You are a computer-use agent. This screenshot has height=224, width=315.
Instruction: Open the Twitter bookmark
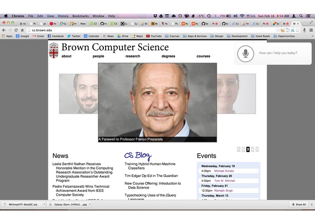(74, 36)
